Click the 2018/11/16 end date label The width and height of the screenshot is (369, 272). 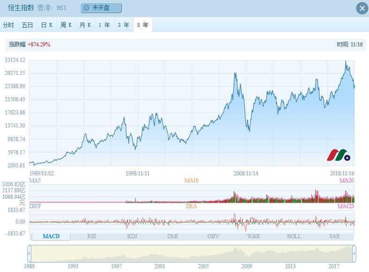pos(342,174)
